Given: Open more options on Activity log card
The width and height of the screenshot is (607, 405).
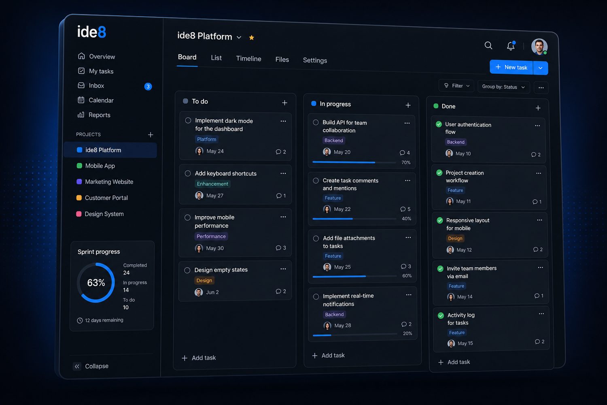Looking at the screenshot, I should [x=541, y=314].
